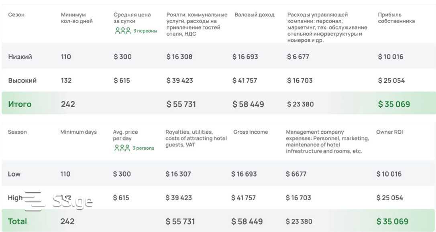Click the 'Прибыль собственника' column header
The height and width of the screenshot is (232, 436).
(x=396, y=18)
